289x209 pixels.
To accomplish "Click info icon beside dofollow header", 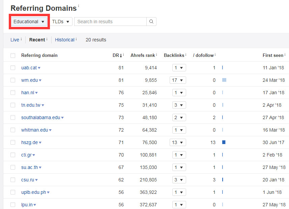I will coord(215,54).
